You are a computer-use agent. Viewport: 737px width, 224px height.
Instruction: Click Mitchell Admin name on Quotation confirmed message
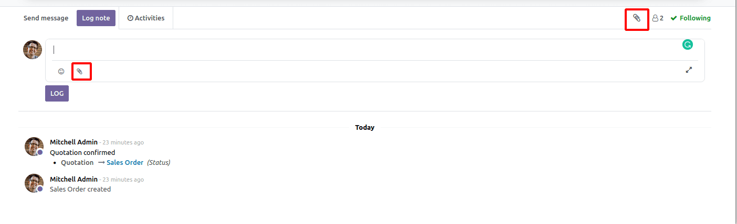click(73, 142)
